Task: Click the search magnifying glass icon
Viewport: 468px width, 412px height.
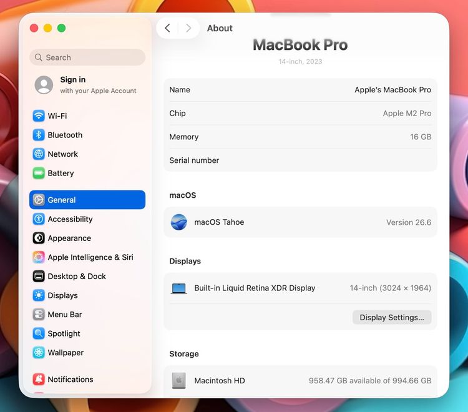Action: [x=38, y=57]
